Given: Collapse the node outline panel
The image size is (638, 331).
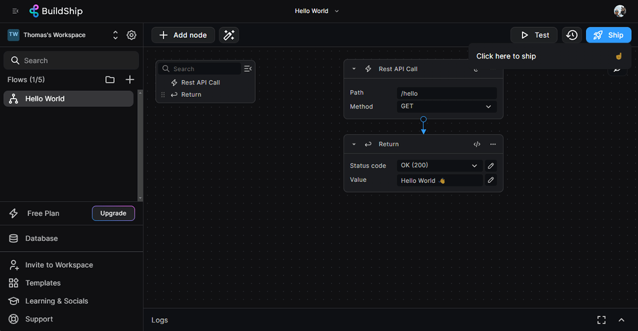Looking at the screenshot, I should pos(247,69).
